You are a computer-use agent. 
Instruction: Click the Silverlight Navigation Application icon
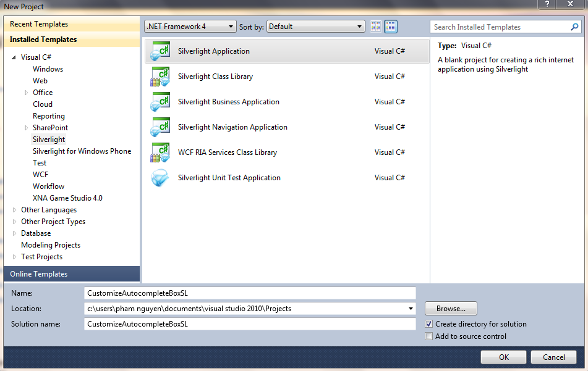(160, 127)
